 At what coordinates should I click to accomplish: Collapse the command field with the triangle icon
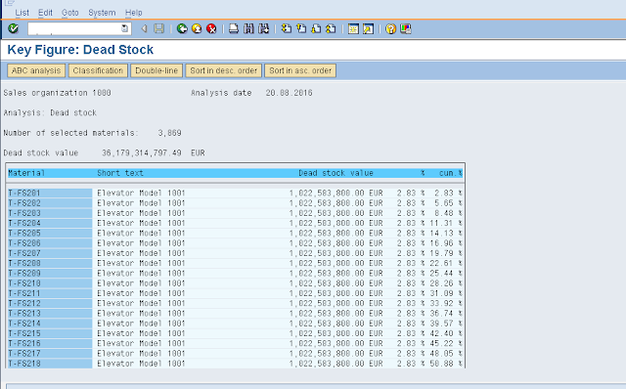[x=144, y=28]
